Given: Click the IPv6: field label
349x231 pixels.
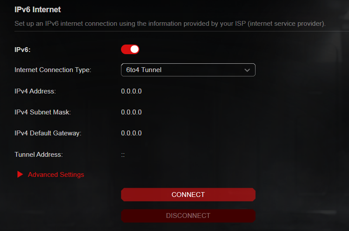Looking at the screenshot, I should pyautogui.click(x=23, y=49).
